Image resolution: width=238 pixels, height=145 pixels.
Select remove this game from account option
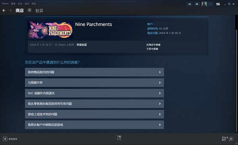pyautogui.click(x=94, y=125)
